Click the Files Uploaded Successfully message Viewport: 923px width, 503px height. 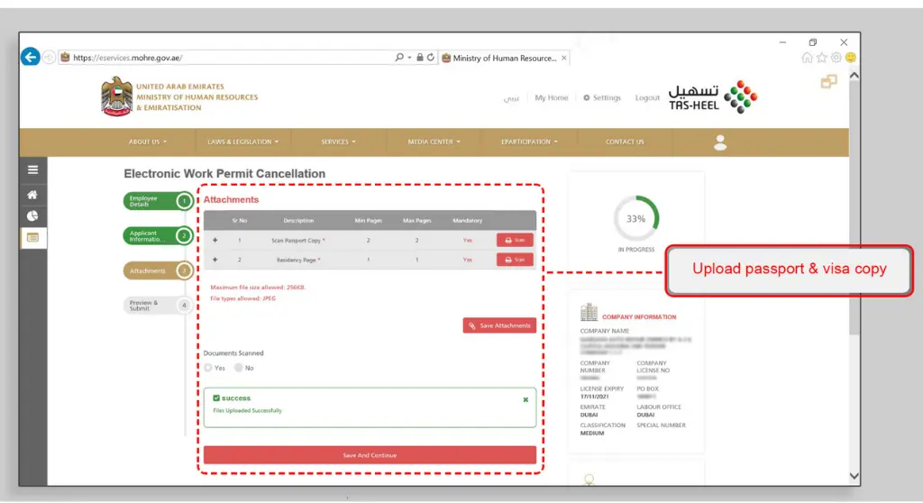(x=247, y=410)
